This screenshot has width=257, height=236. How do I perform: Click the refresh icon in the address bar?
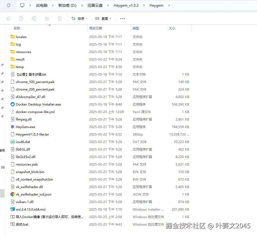click(9, 5)
